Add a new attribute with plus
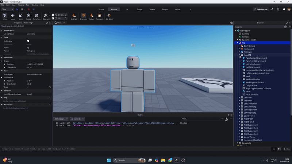Screen dimensions: 292x164 point(50,104)
